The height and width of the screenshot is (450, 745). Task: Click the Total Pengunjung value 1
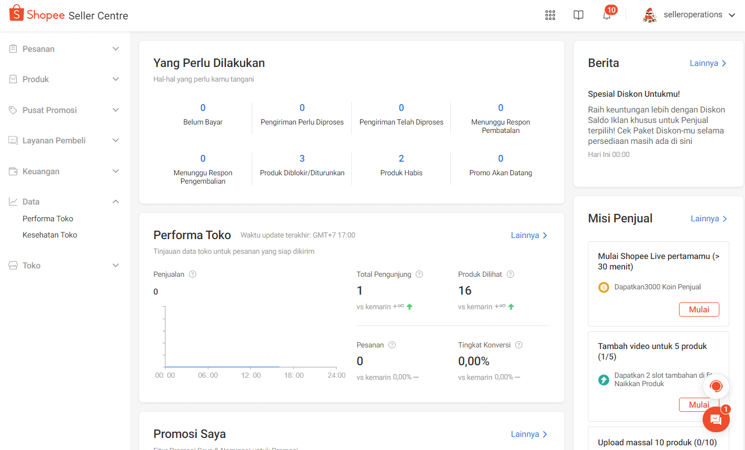click(x=360, y=290)
